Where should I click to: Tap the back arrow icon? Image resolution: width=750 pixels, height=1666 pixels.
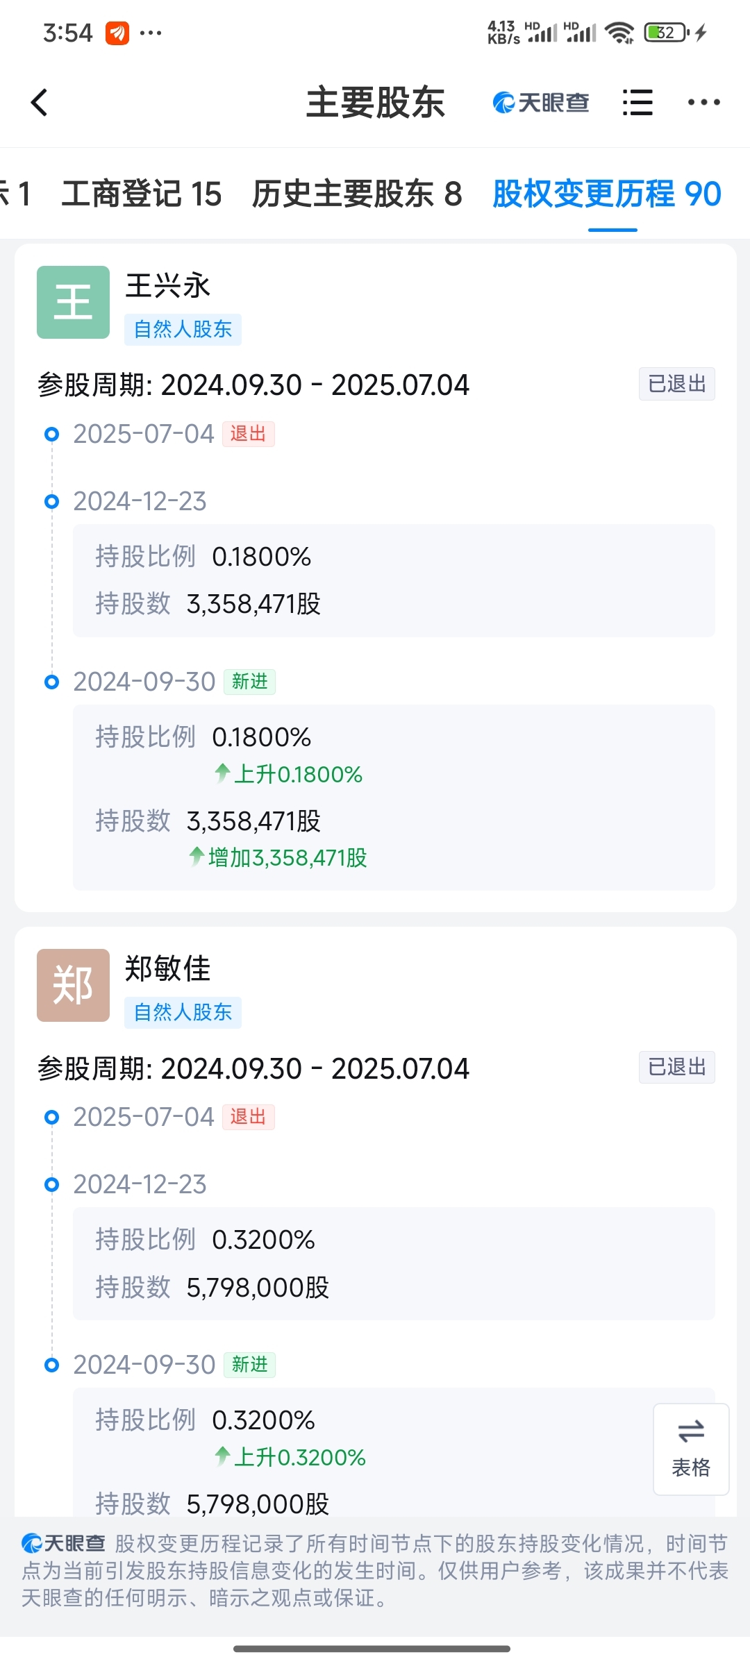pos(40,103)
